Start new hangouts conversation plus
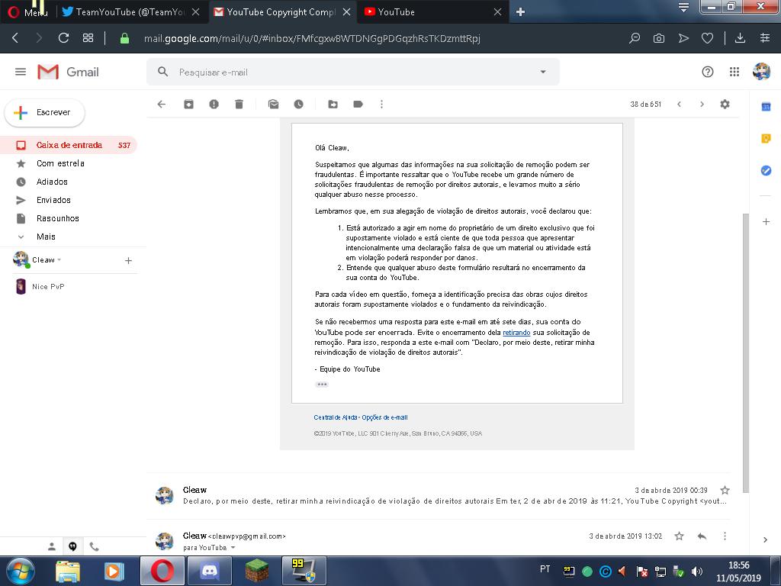781x586 pixels. pos(128,261)
